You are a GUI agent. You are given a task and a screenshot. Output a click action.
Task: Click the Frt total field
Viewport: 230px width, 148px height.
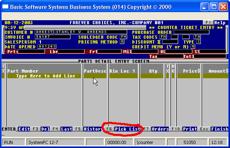coord(109,52)
